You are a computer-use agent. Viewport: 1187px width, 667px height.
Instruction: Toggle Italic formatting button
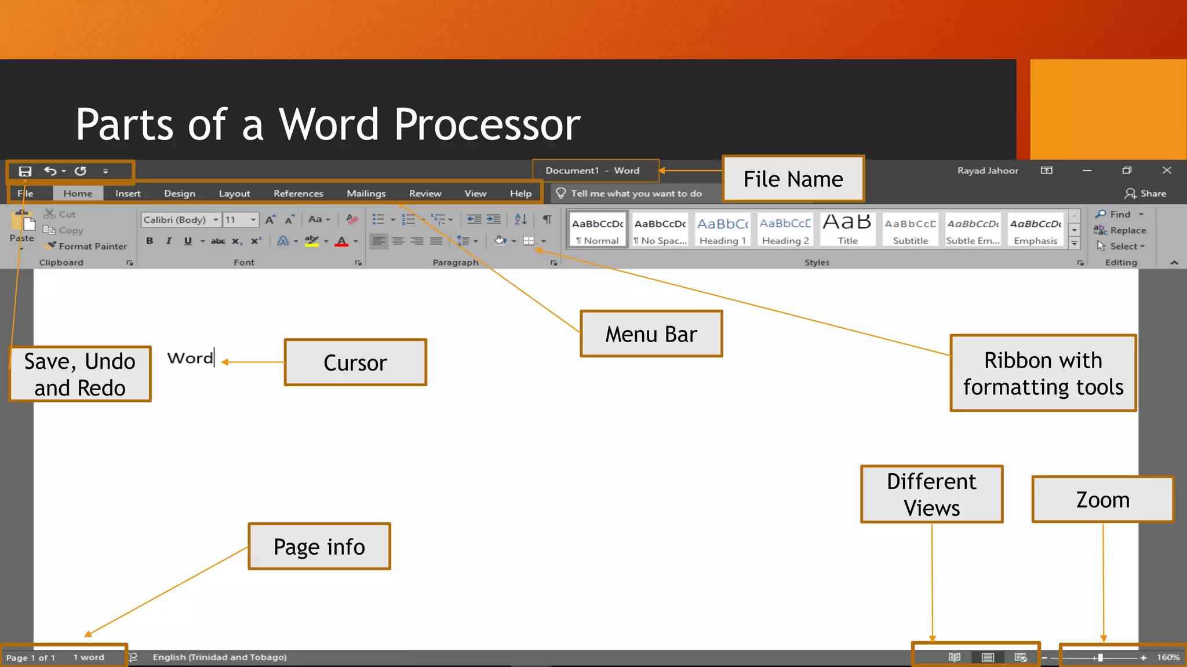169,241
